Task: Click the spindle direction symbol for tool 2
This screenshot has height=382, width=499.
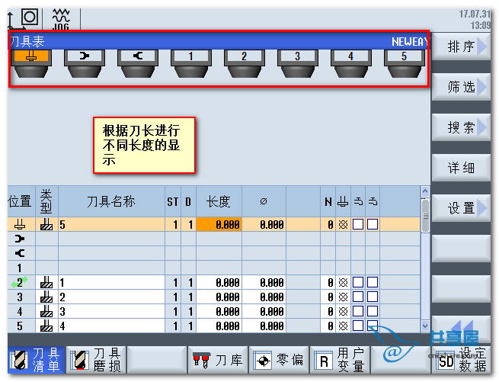Action: (343, 297)
